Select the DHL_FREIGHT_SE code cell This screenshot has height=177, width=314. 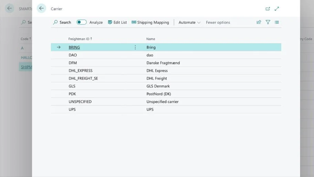pyautogui.click(x=83, y=79)
